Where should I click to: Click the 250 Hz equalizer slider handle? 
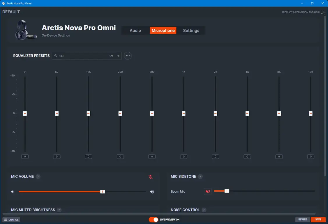tap(120, 113)
